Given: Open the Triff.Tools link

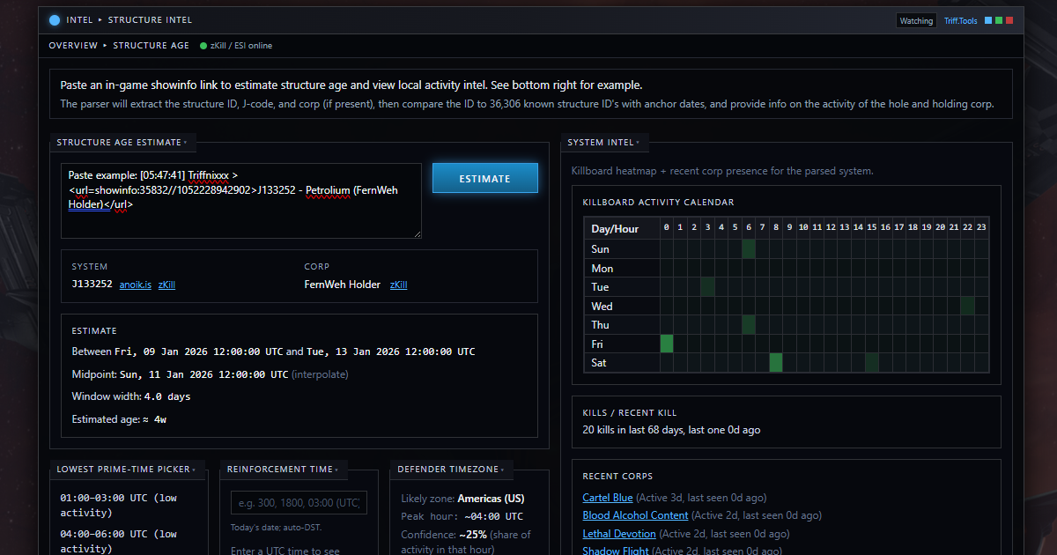Looking at the screenshot, I should [961, 20].
